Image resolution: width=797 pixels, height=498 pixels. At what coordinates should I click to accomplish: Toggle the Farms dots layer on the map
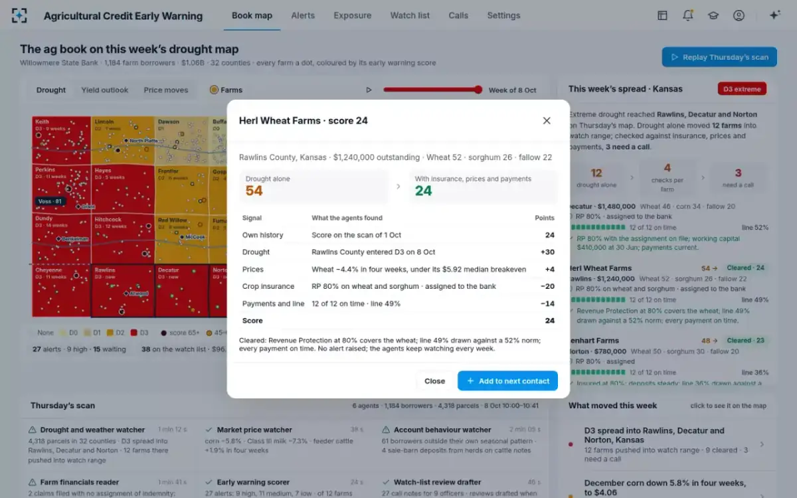pyautogui.click(x=226, y=90)
